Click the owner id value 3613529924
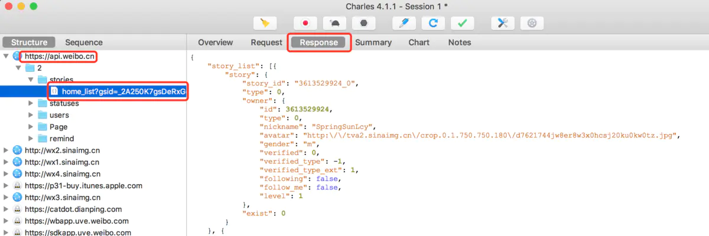The width and height of the screenshot is (709, 236). pyautogui.click(x=307, y=109)
